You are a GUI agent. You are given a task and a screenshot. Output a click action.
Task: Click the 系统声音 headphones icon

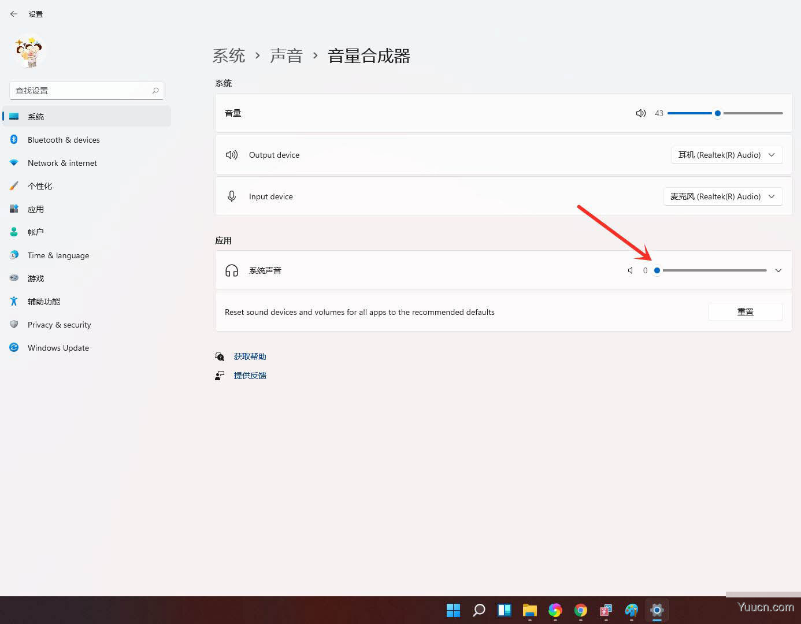(x=232, y=270)
